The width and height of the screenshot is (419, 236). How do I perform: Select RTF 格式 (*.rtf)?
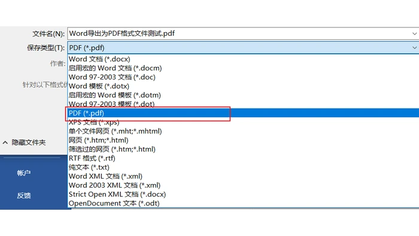tap(243, 158)
